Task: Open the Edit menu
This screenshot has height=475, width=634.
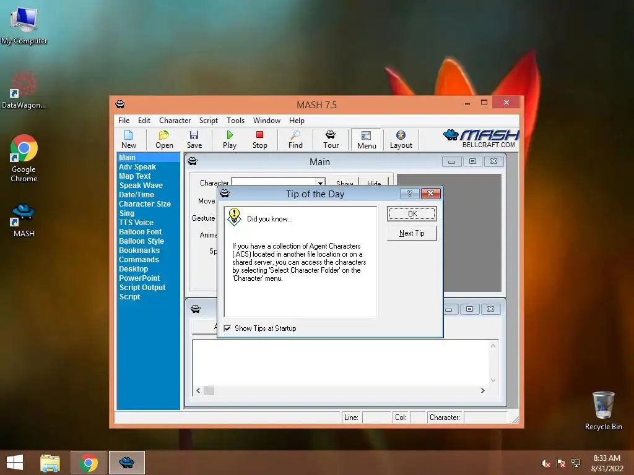Action: coord(144,121)
